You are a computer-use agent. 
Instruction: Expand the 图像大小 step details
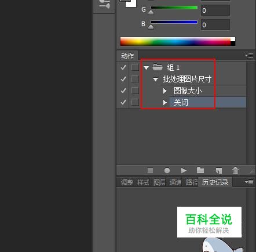pyautogui.click(x=165, y=91)
